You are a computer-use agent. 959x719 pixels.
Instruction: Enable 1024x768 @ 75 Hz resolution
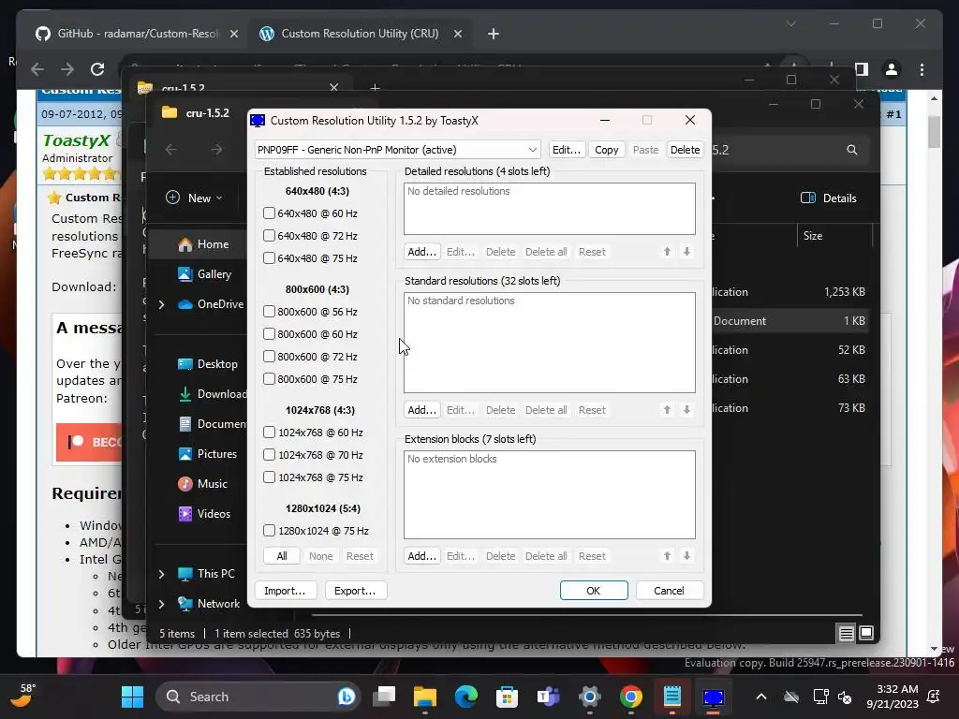[x=269, y=477]
